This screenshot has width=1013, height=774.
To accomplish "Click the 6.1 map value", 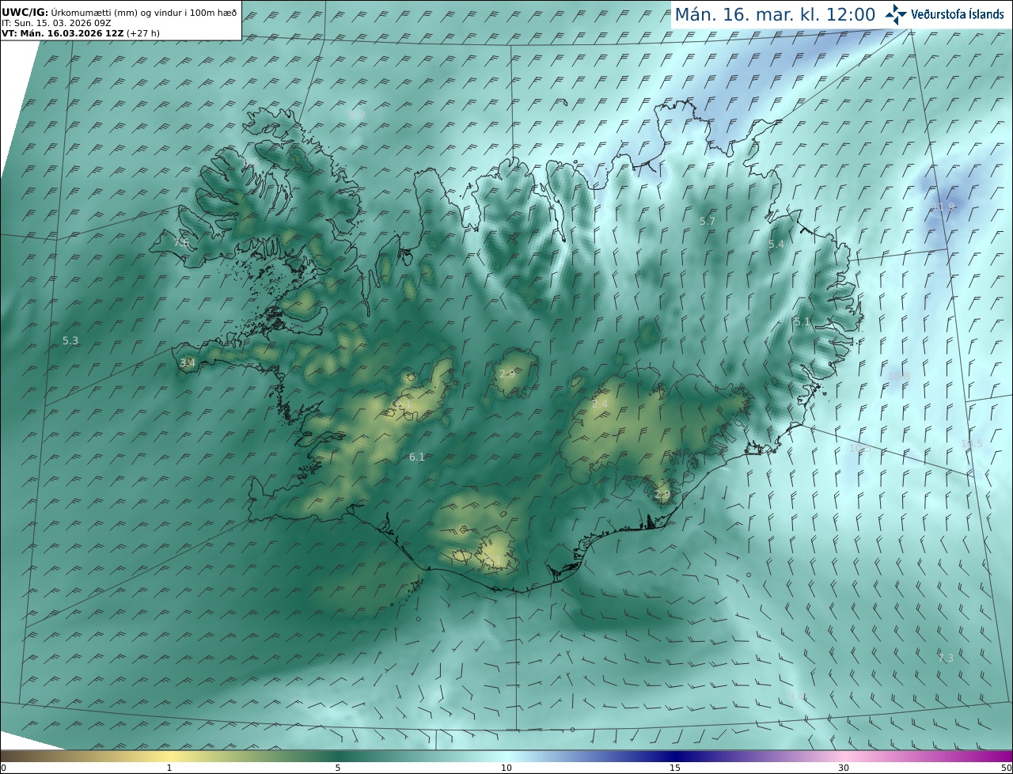I will click(417, 457).
